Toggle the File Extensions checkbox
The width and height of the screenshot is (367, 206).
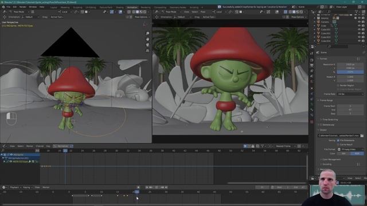tap(338, 140)
